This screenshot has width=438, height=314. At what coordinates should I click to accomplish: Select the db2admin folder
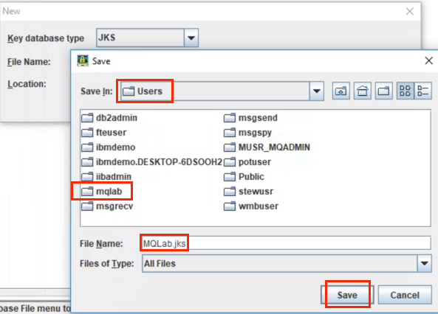point(109,118)
